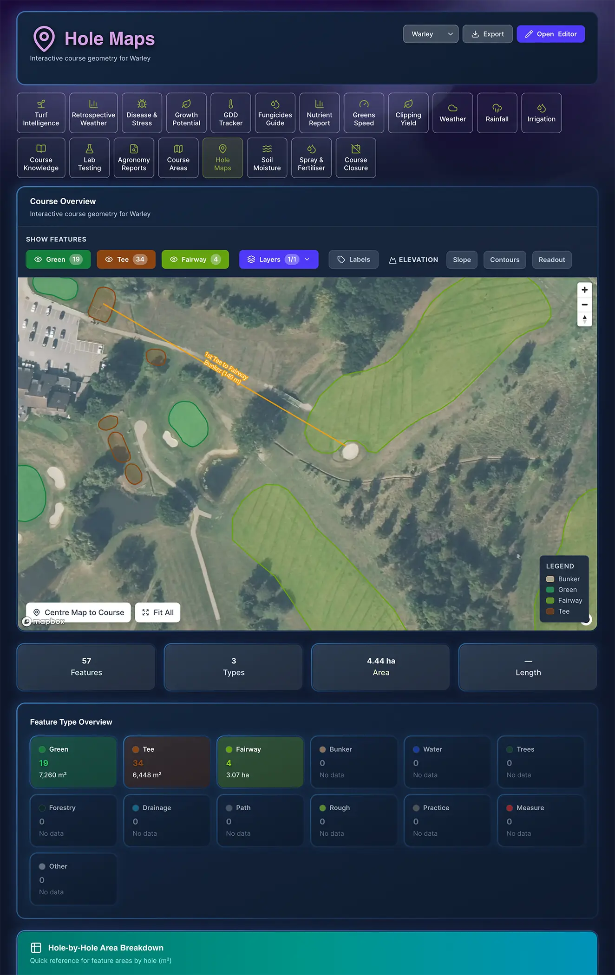The height and width of the screenshot is (975, 615).
Task: Open Practice feature type card
Action: tap(447, 820)
